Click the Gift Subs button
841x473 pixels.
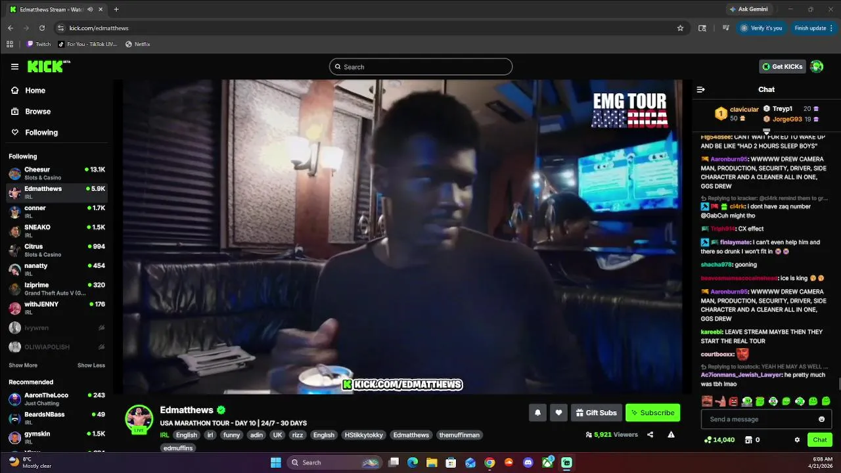[596, 413]
